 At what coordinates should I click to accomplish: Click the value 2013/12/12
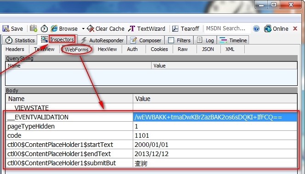[215, 154]
